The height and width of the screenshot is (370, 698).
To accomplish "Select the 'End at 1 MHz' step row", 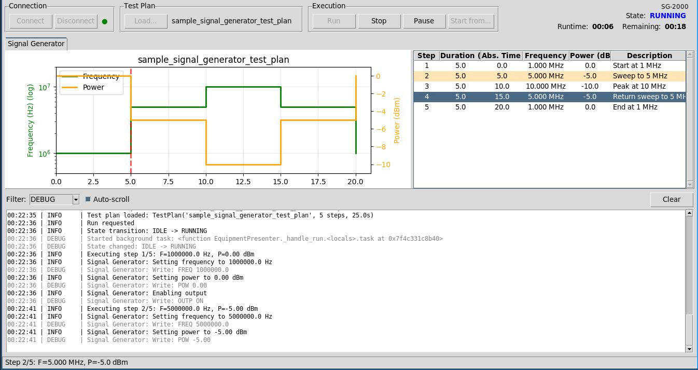I will point(550,107).
